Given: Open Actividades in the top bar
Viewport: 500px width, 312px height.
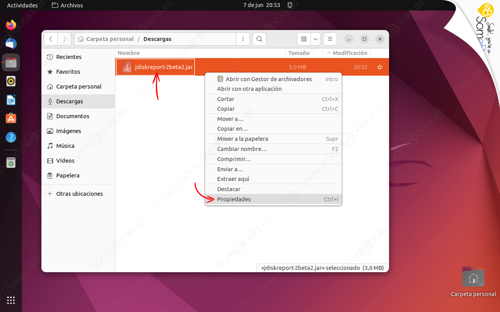Looking at the screenshot, I should pyautogui.click(x=22, y=5).
